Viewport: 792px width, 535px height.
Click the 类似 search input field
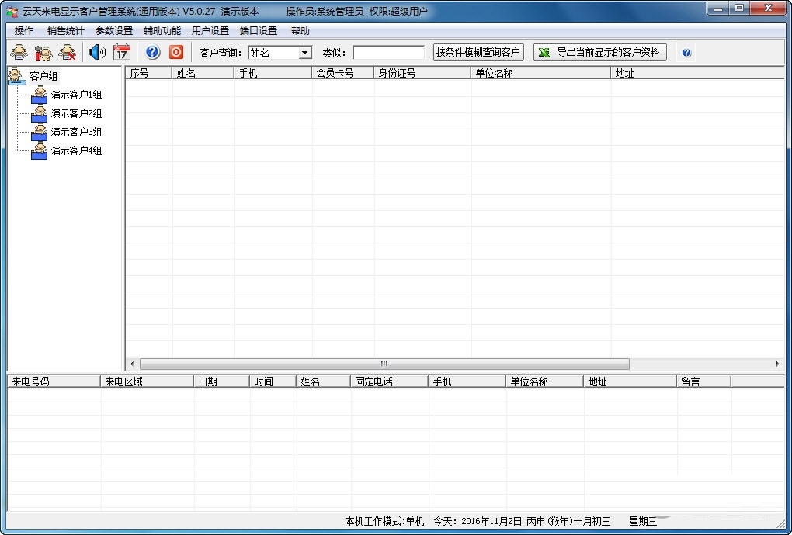pyautogui.click(x=388, y=53)
